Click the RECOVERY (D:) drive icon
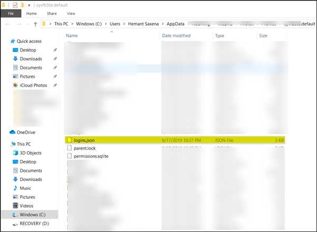Image resolution: width=317 pixels, height=232 pixels. (x=15, y=224)
